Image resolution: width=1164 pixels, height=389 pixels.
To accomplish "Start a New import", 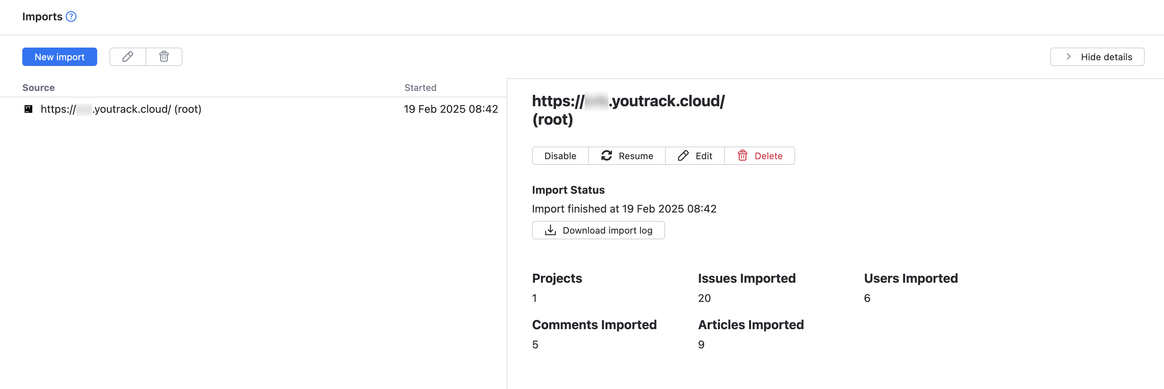I will coord(59,56).
